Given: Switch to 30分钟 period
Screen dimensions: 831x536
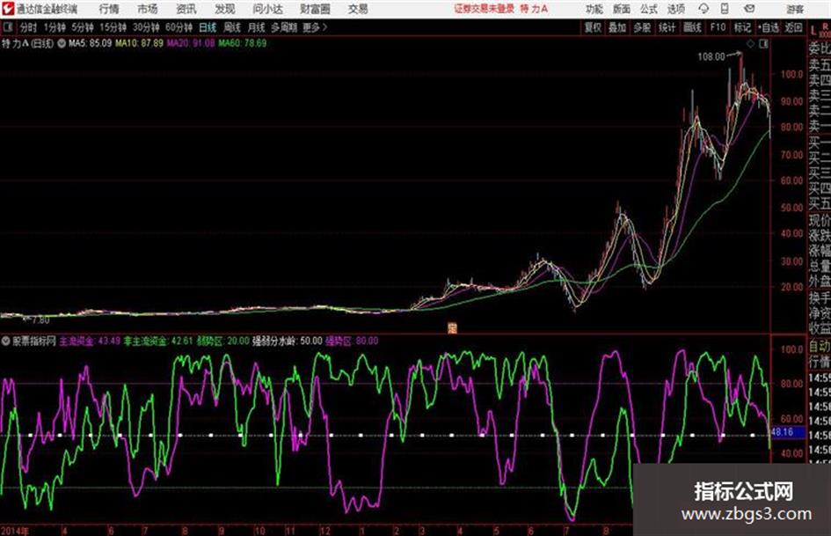Looking at the screenshot, I should click(x=146, y=27).
